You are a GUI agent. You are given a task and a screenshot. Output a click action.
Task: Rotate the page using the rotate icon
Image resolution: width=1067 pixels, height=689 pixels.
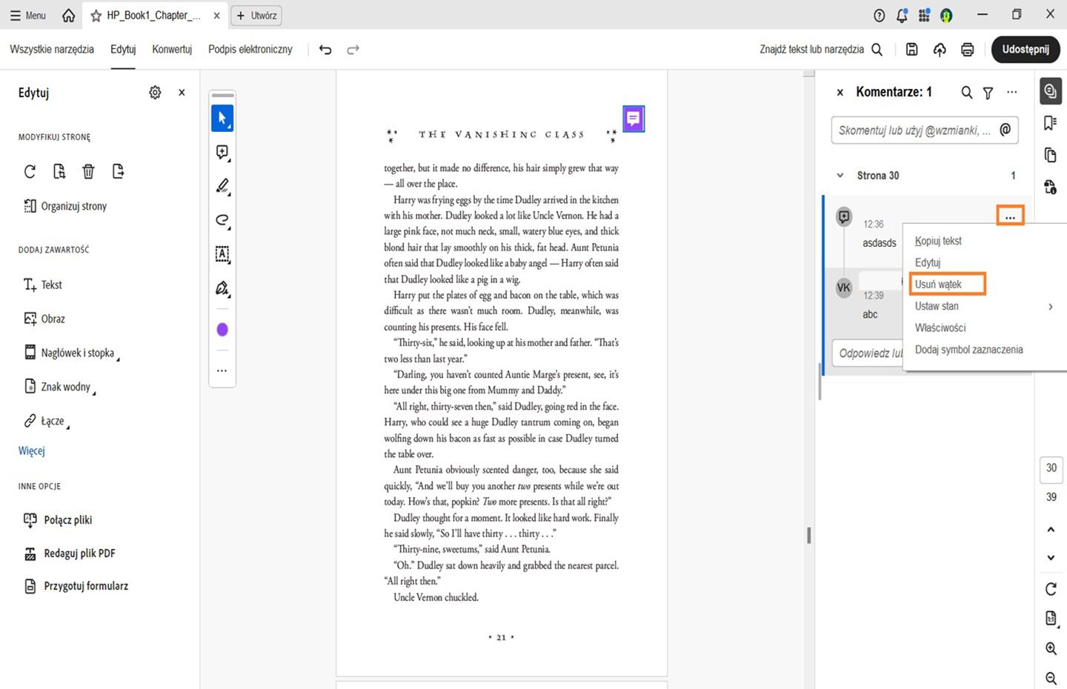pos(30,172)
